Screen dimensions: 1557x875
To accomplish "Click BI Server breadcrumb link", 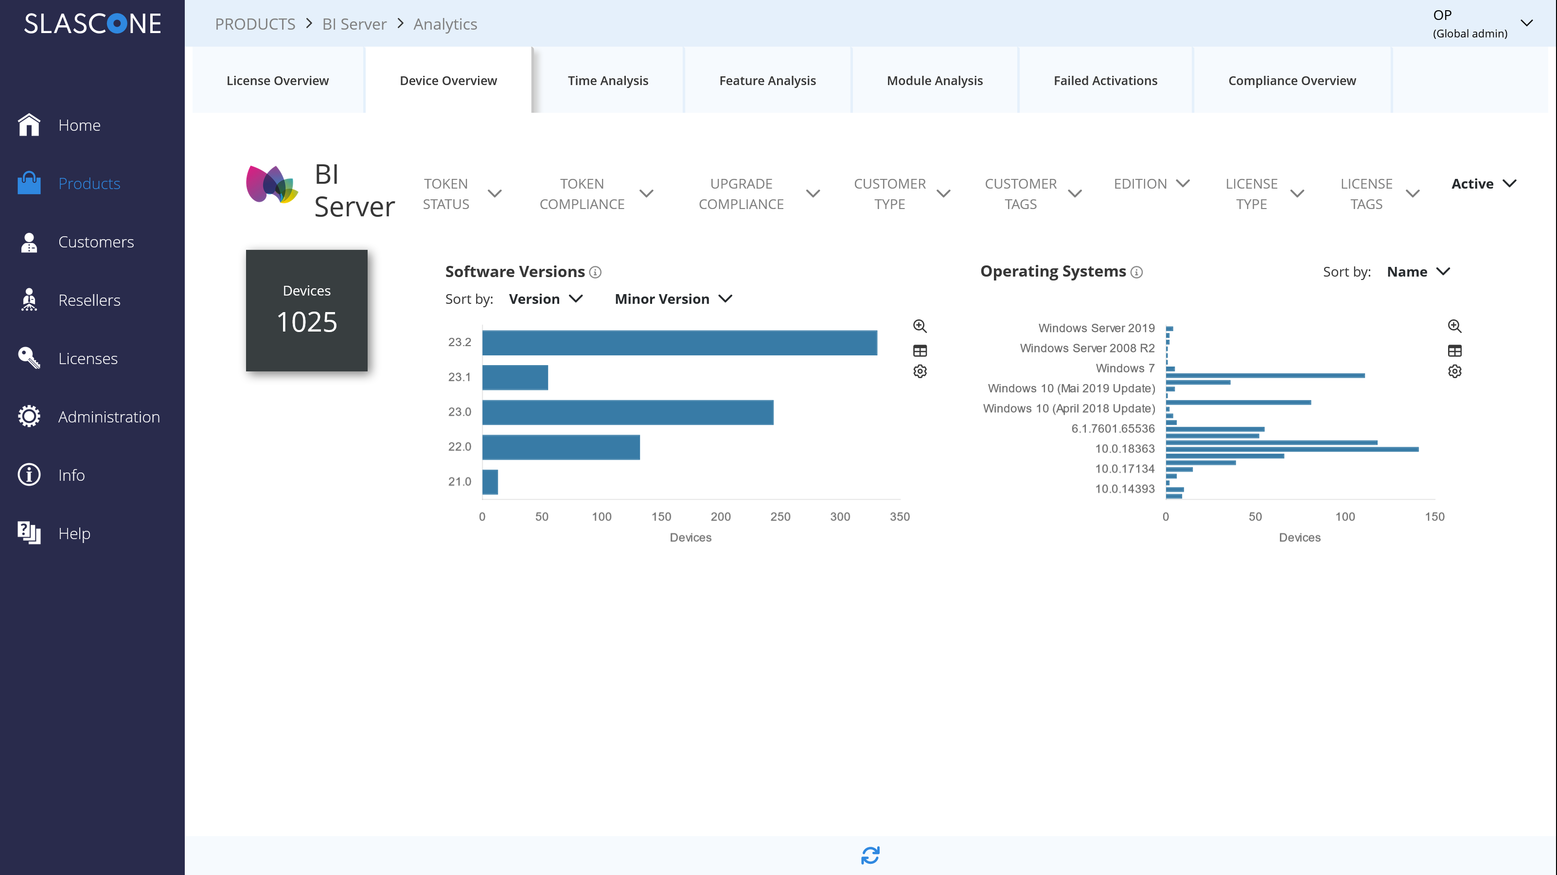I will (354, 24).
